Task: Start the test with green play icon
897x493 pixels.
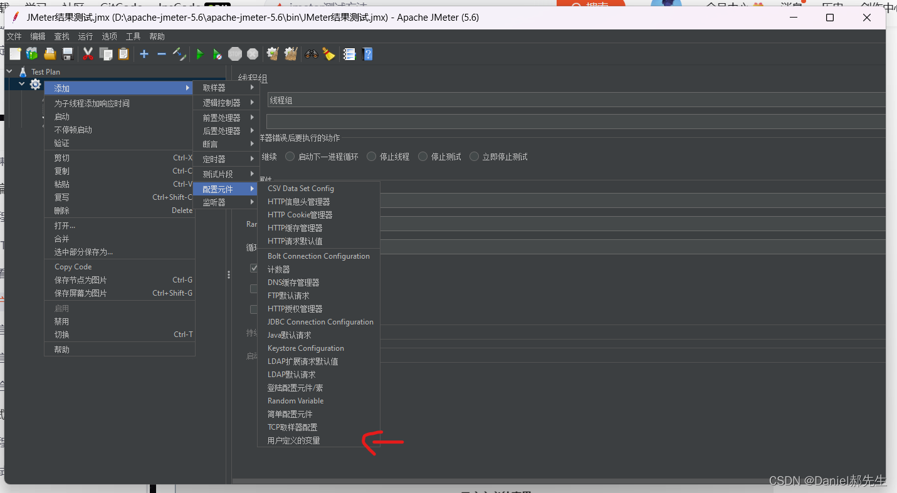Action: (200, 54)
